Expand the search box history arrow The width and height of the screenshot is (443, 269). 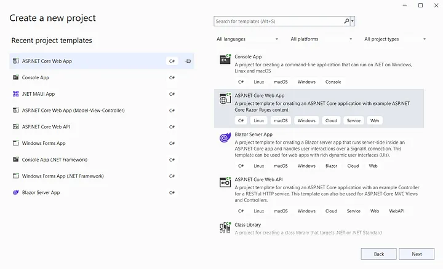click(353, 21)
